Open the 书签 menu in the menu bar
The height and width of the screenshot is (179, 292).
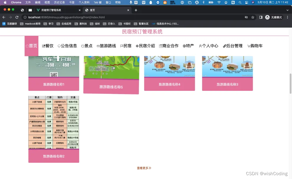pos(72,2)
